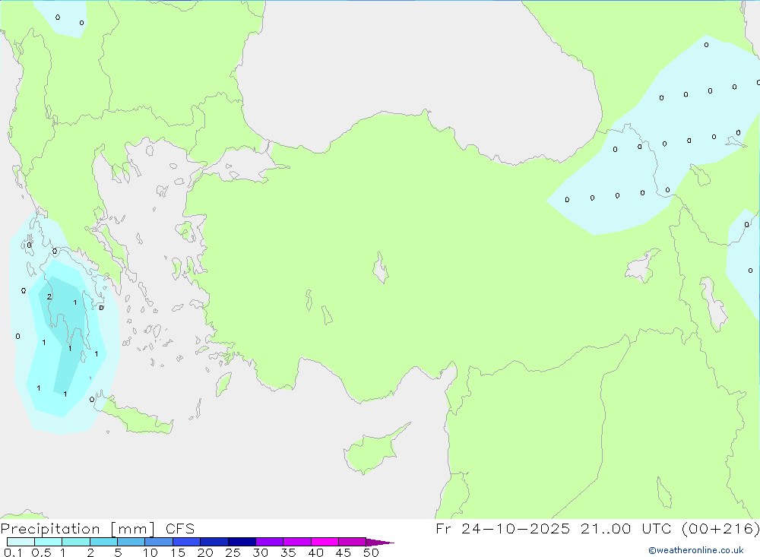760x557 pixels.
Task: Click the '30' legend scale label
Action: 261,552
